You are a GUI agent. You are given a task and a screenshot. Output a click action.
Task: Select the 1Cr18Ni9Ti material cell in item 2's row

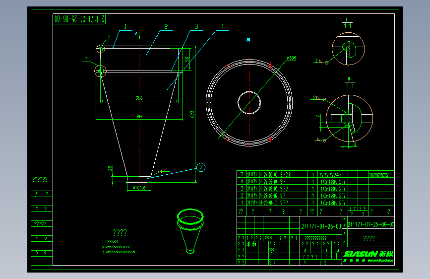(x=333, y=196)
